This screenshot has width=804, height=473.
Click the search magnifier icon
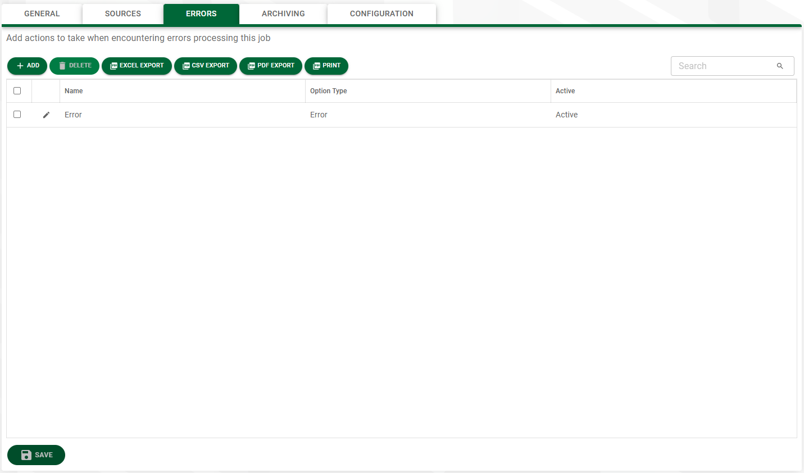point(780,66)
